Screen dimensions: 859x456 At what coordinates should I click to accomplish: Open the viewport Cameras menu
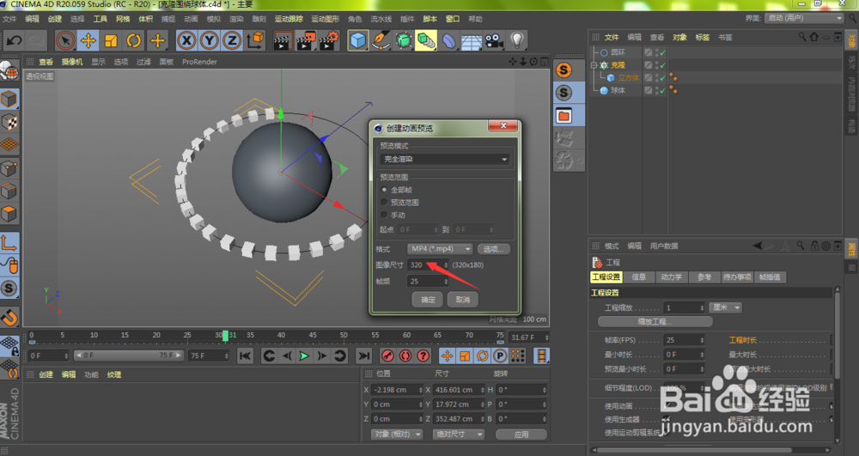pos(72,62)
